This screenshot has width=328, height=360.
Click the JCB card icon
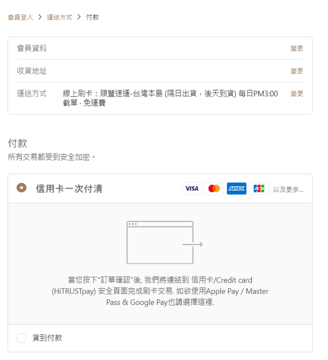[x=259, y=189]
